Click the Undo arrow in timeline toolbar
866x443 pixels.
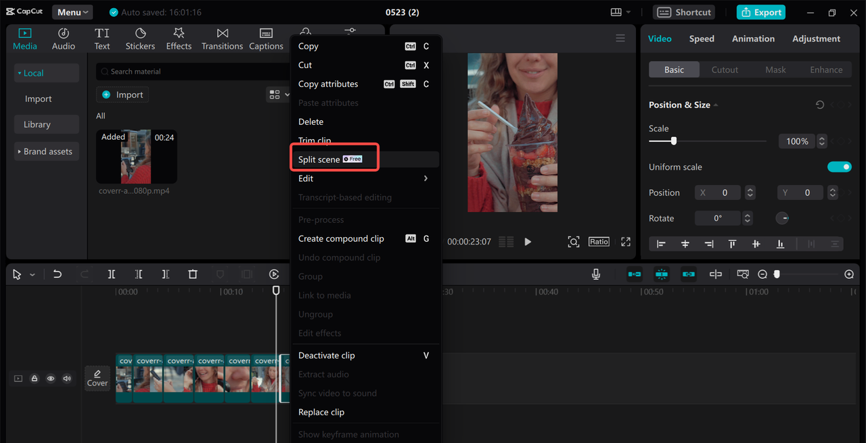click(x=58, y=274)
